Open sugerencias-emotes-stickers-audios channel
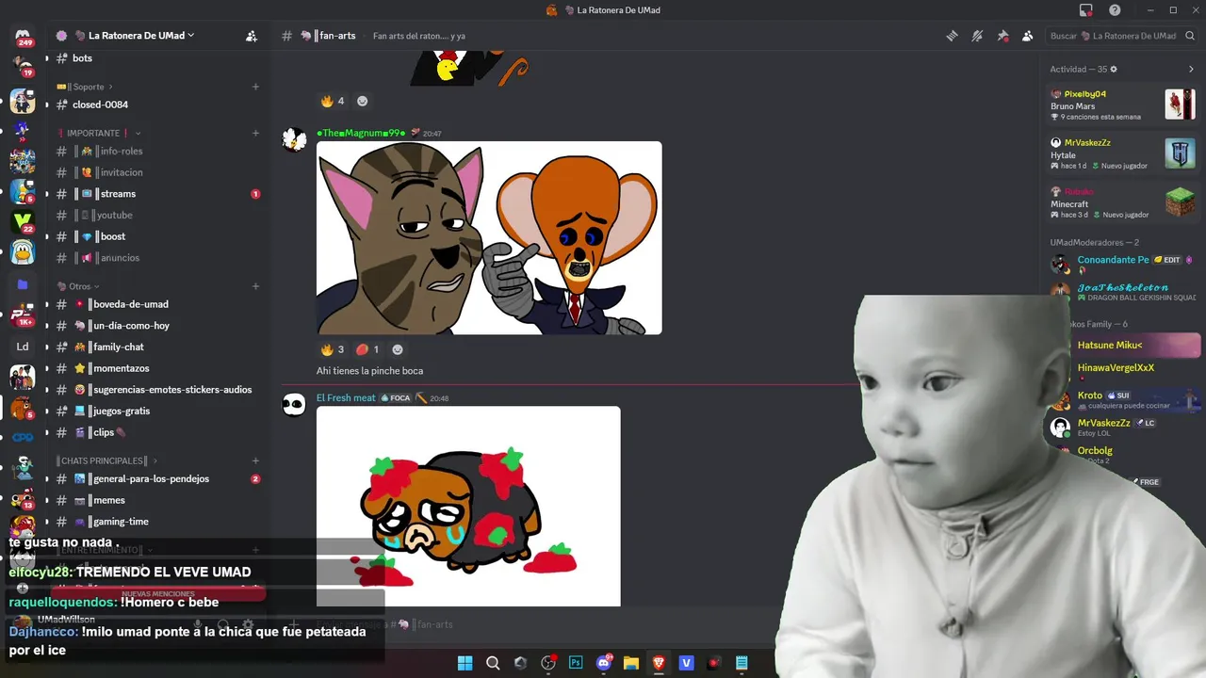Viewport: 1206px width, 678px height. coord(158,390)
